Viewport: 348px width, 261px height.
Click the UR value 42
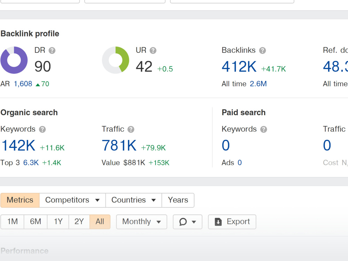pyautogui.click(x=144, y=66)
